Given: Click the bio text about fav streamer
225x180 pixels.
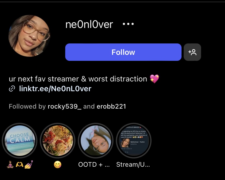Looking at the screenshot, I should [78, 79].
